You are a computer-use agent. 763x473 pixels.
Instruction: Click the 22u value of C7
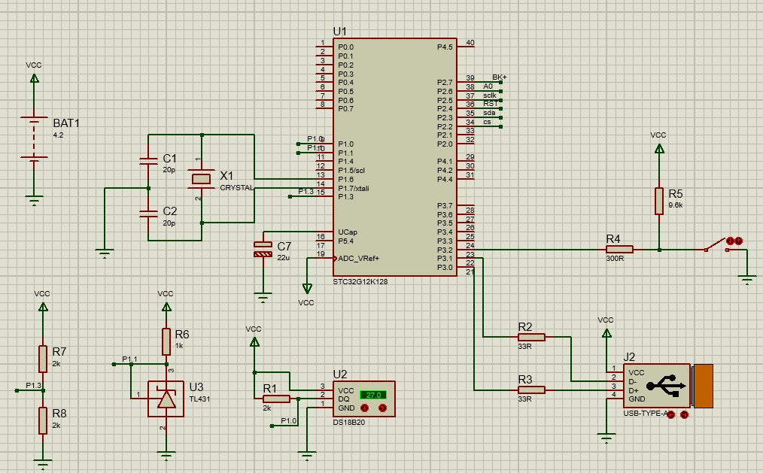tap(283, 258)
